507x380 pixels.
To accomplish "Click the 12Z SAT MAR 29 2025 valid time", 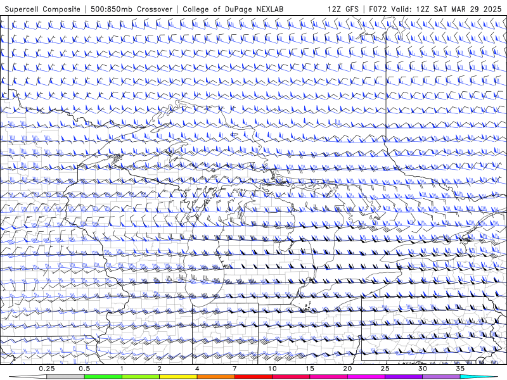I will pos(459,9).
